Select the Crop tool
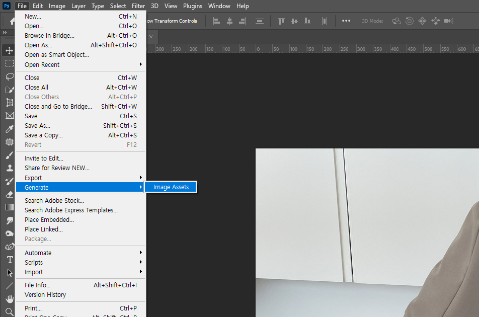This screenshot has width=479, height=317. (x=9, y=103)
